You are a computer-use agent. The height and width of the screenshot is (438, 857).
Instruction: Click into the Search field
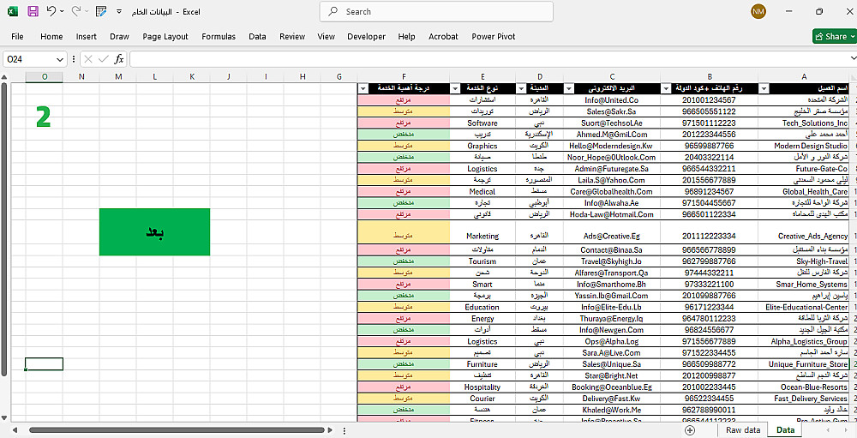click(x=436, y=11)
